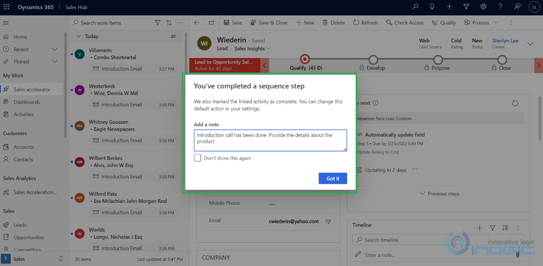Click Save in the command bar
Viewport: 543px width, 266px height.
[233, 22]
